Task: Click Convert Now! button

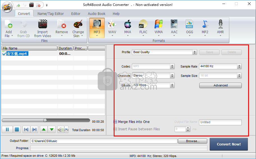Action: (229, 144)
